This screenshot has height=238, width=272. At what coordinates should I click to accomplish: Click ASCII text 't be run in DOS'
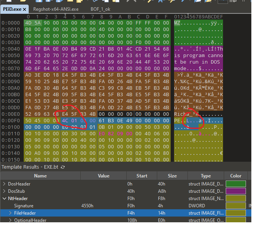pos(197,62)
